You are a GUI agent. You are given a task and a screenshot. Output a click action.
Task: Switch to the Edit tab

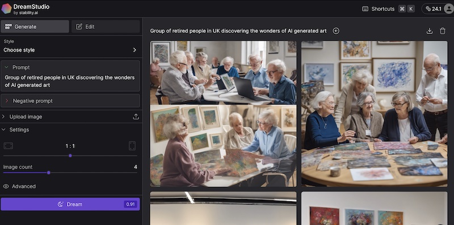tap(106, 27)
